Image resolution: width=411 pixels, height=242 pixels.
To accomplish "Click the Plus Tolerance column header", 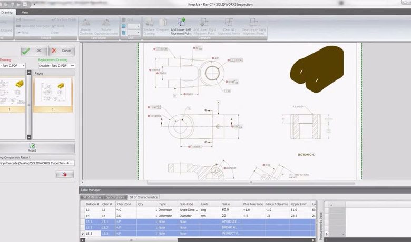I will [253, 204].
